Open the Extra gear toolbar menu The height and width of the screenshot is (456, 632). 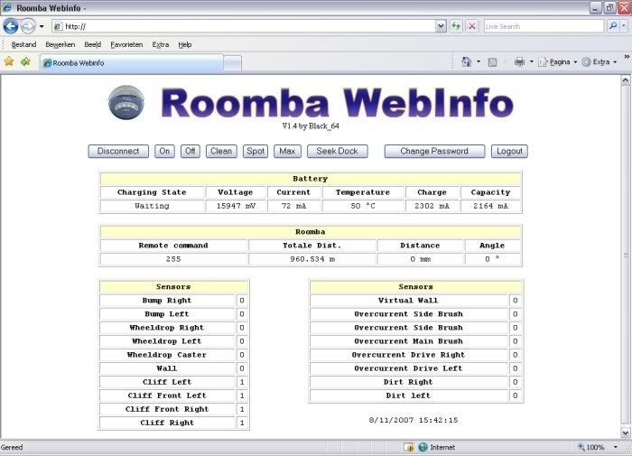tap(599, 61)
